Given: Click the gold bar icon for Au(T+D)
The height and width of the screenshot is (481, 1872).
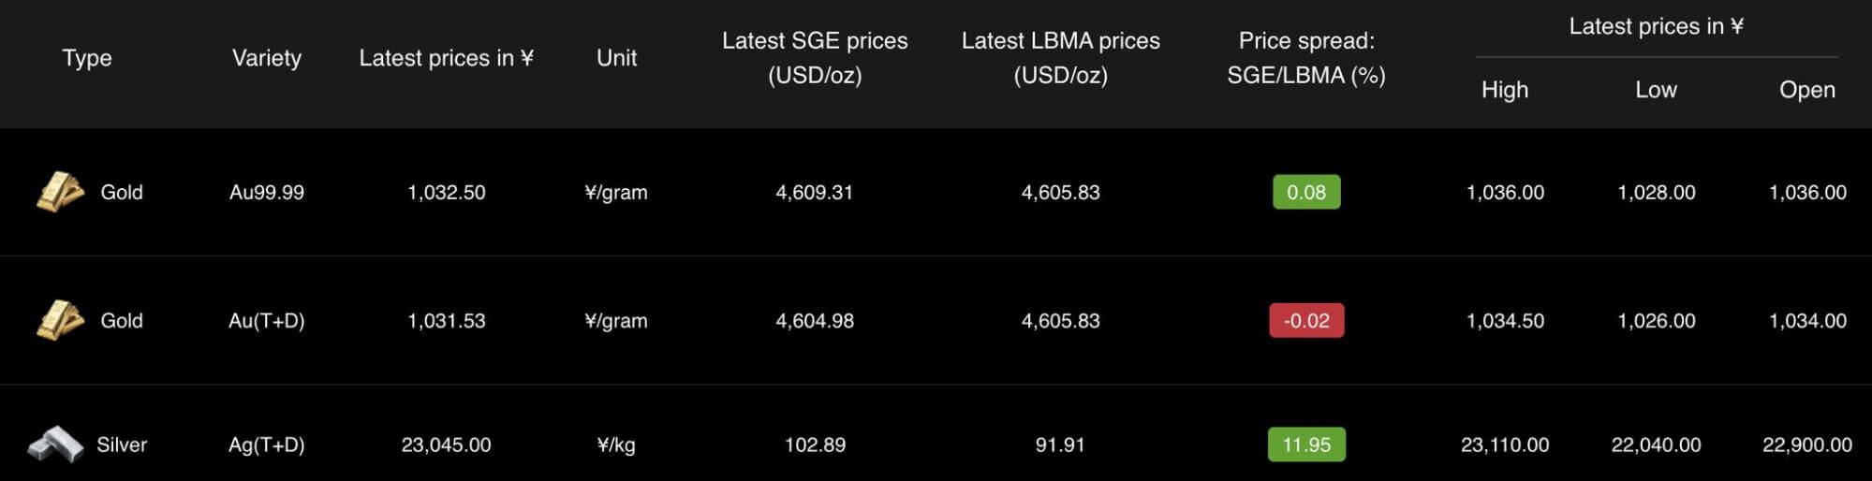Looking at the screenshot, I should tap(60, 320).
